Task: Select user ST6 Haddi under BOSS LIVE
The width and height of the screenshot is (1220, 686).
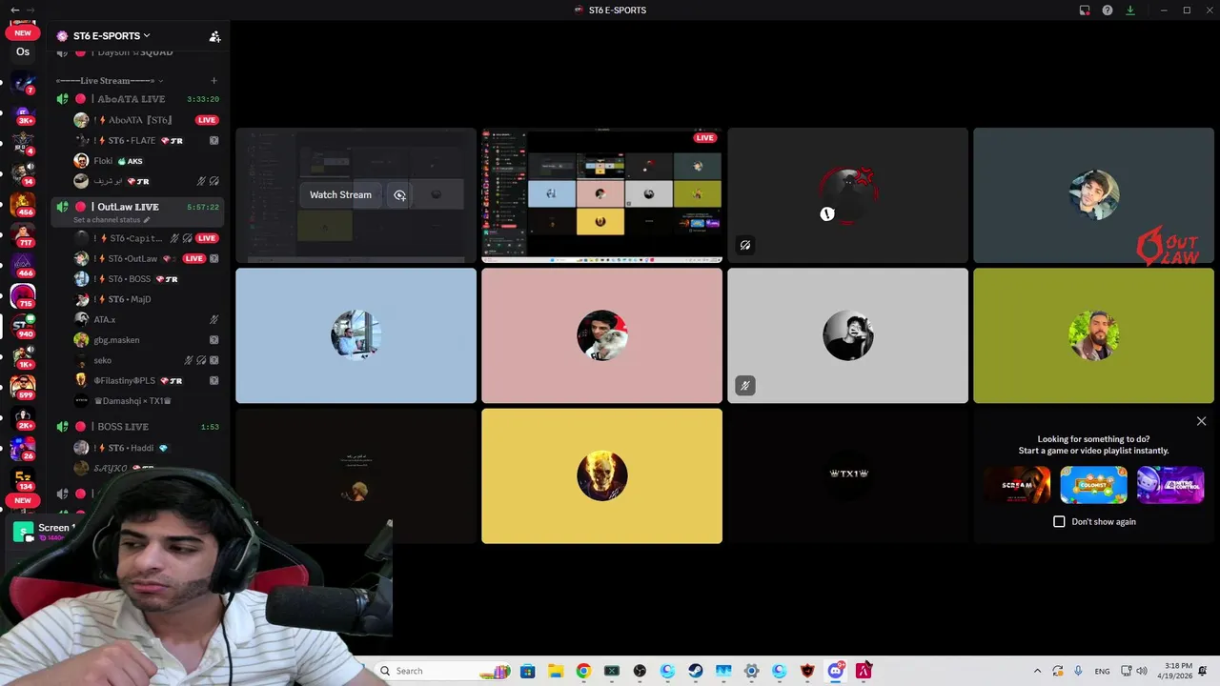Action: click(x=145, y=448)
